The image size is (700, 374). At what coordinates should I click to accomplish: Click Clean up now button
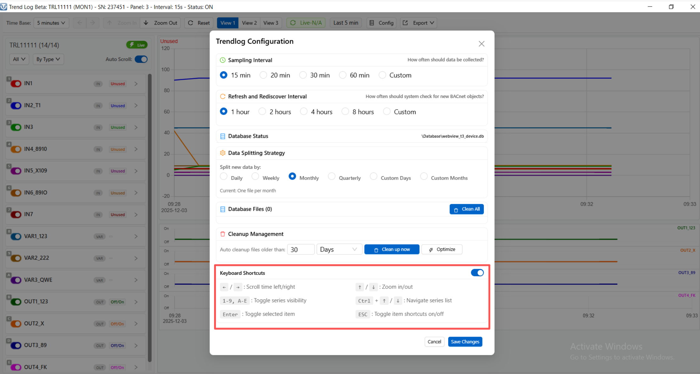[x=392, y=249]
